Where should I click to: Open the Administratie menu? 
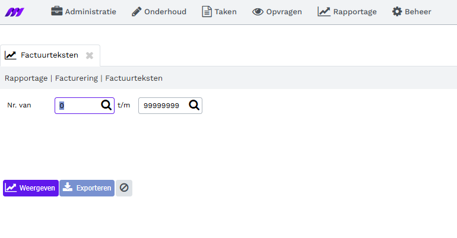click(83, 12)
